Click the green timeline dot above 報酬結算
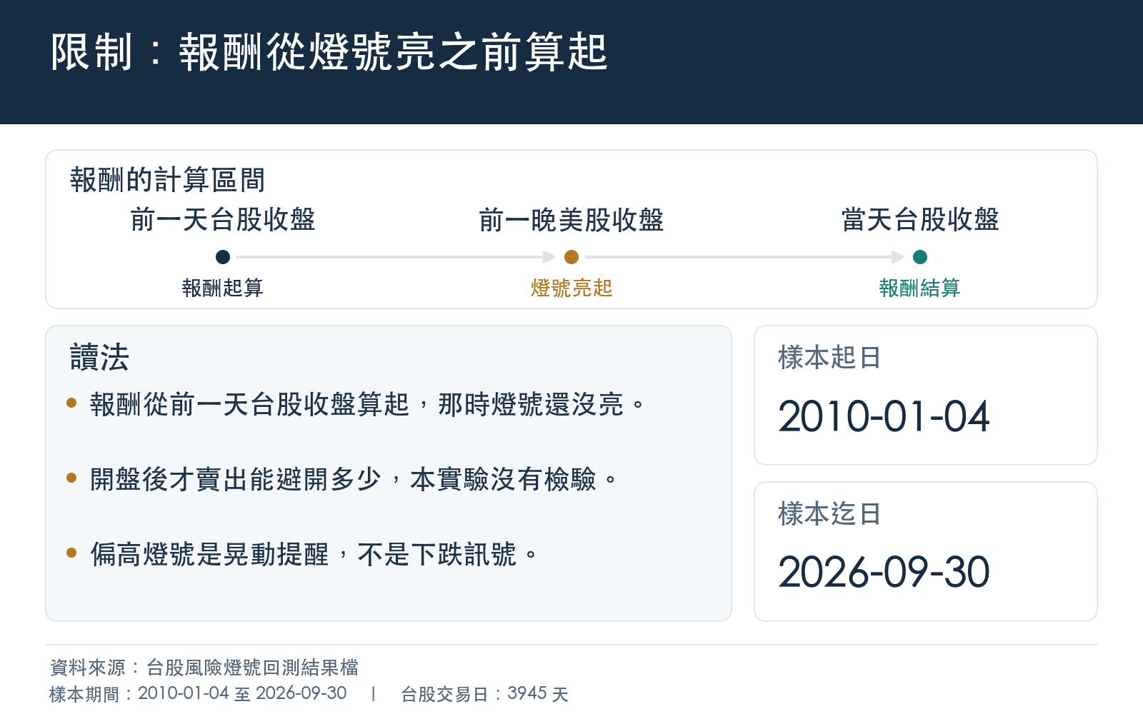Image resolution: width=1143 pixels, height=714 pixels. [x=920, y=257]
